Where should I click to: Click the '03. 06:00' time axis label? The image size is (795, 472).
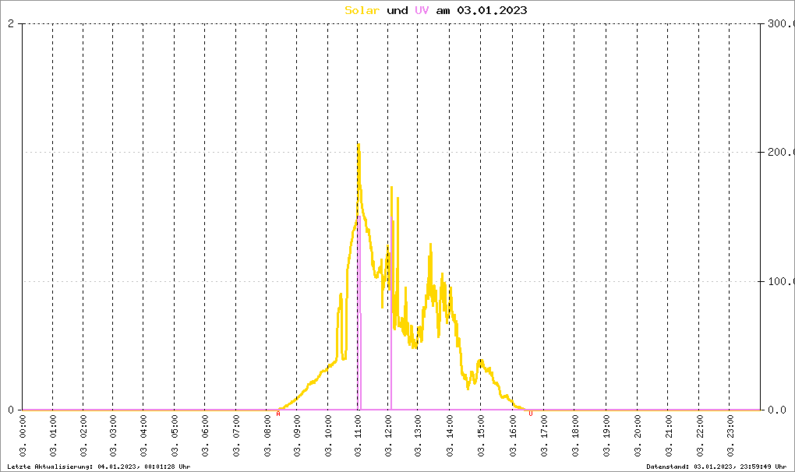205,436
